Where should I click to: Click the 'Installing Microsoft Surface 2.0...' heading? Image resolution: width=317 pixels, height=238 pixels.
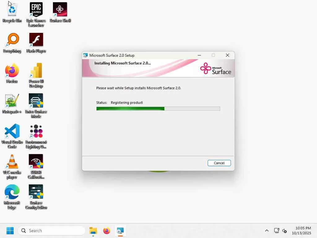pyautogui.click(x=123, y=63)
